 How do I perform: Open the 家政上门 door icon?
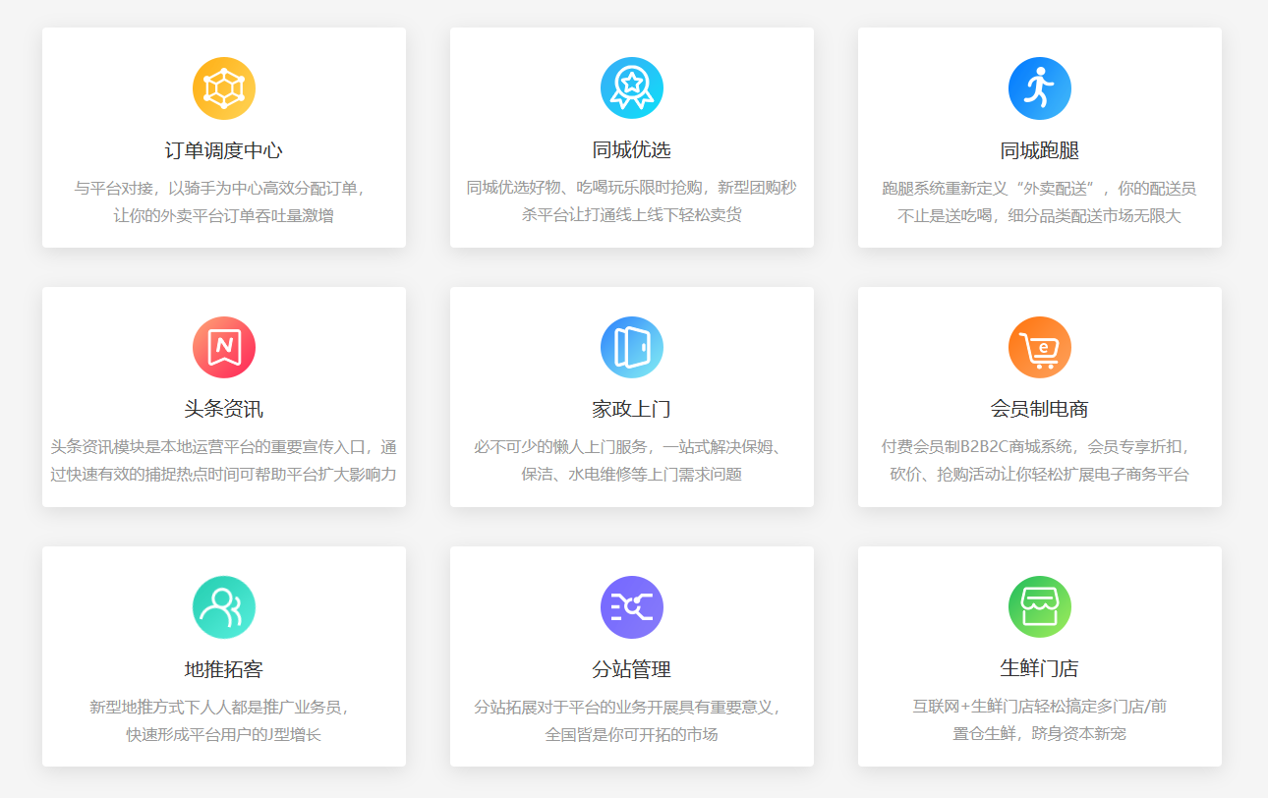click(632, 348)
